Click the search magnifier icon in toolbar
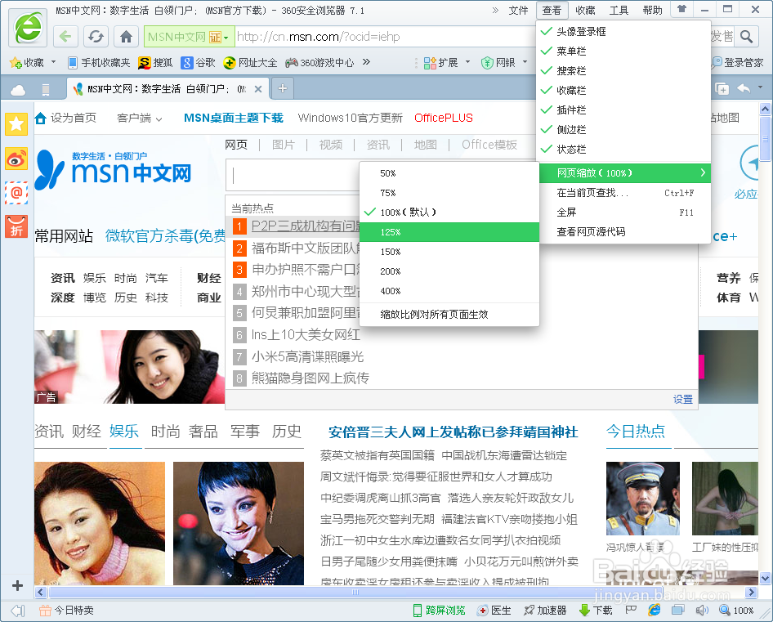 point(746,37)
